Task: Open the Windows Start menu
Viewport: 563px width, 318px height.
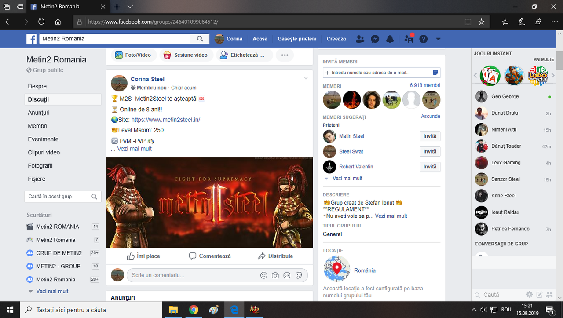Action: 10,310
